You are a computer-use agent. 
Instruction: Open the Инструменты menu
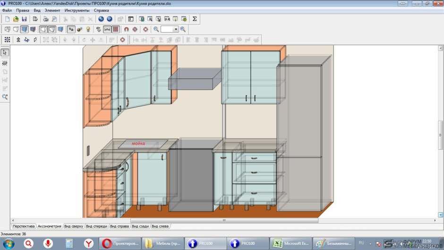pyautogui.click(x=77, y=10)
